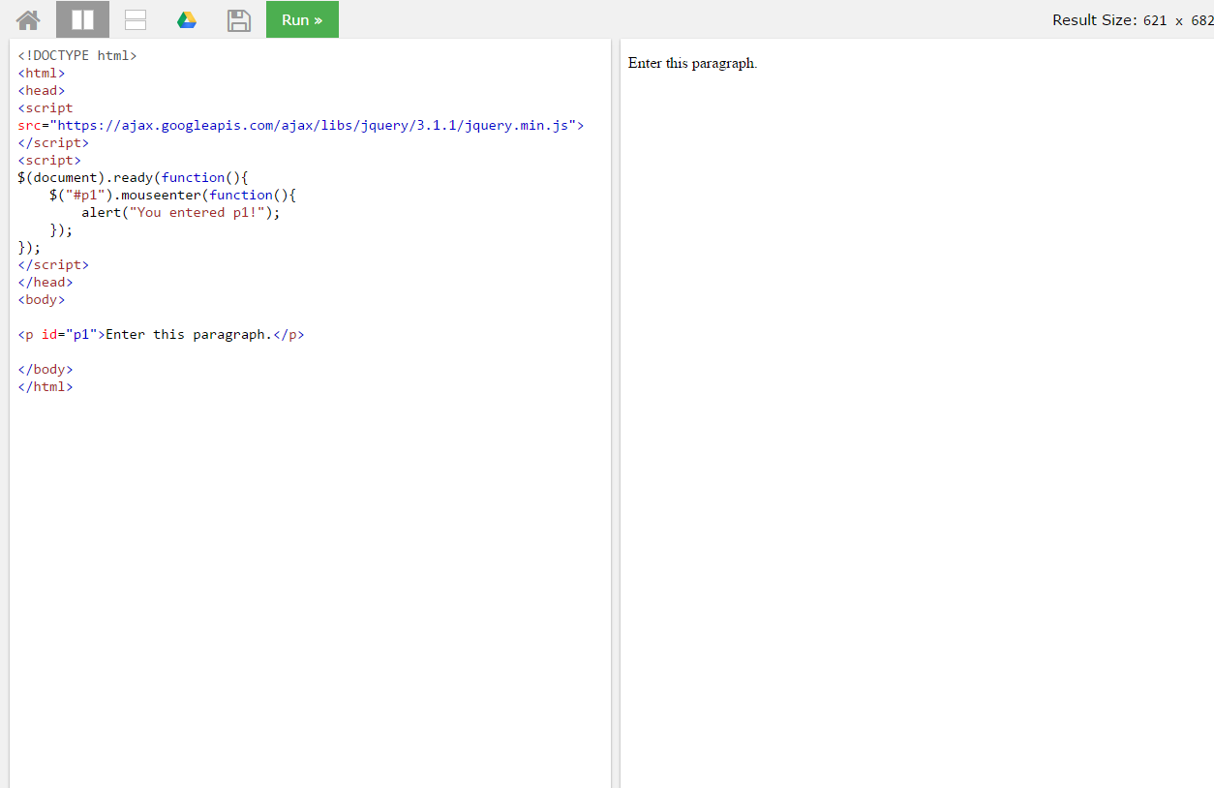The image size is (1214, 788).
Task: Click the alert("You entered p1!") line
Action: click(181, 212)
